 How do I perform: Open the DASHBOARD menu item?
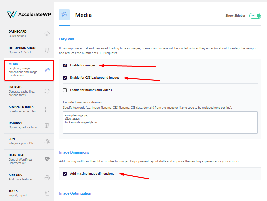tap(29, 34)
